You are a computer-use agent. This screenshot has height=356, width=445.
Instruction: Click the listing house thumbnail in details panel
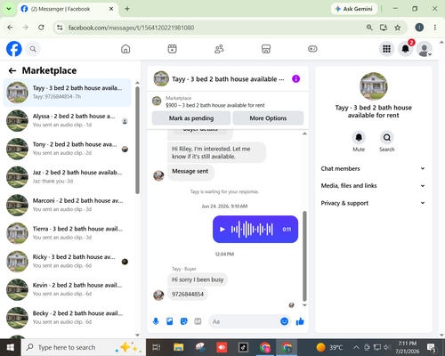pyautogui.click(x=374, y=86)
